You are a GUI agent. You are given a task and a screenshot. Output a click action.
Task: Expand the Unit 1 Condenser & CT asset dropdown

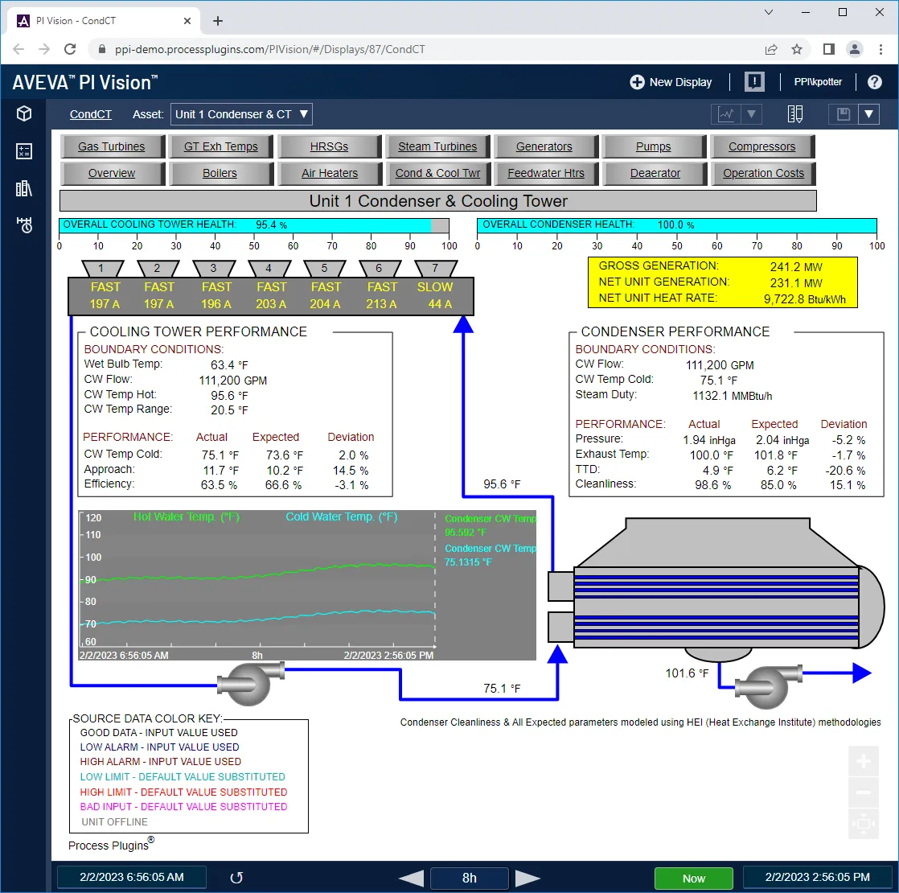(x=241, y=114)
